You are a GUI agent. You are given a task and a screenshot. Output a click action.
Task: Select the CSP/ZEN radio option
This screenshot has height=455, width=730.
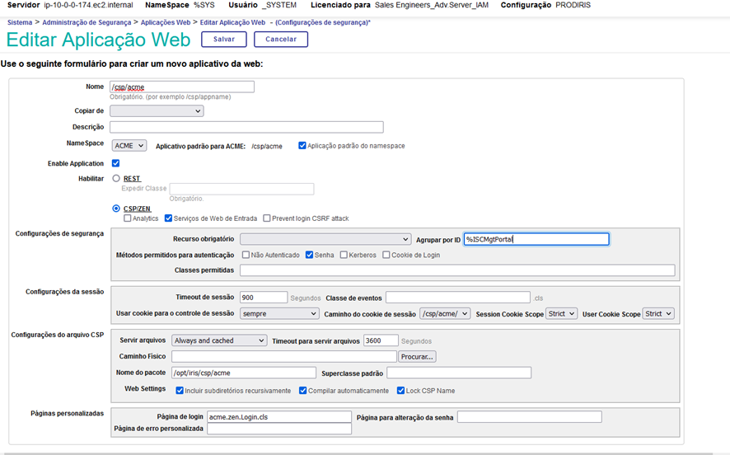click(x=116, y=209)
